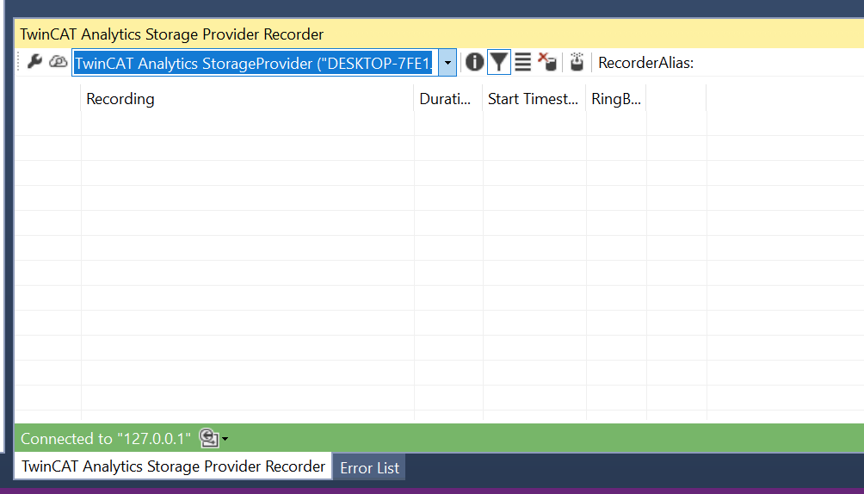The height and width of the screenshot is (494, 864).
Task: Sort by the Recording column header
Action: (x=247, y=99)
